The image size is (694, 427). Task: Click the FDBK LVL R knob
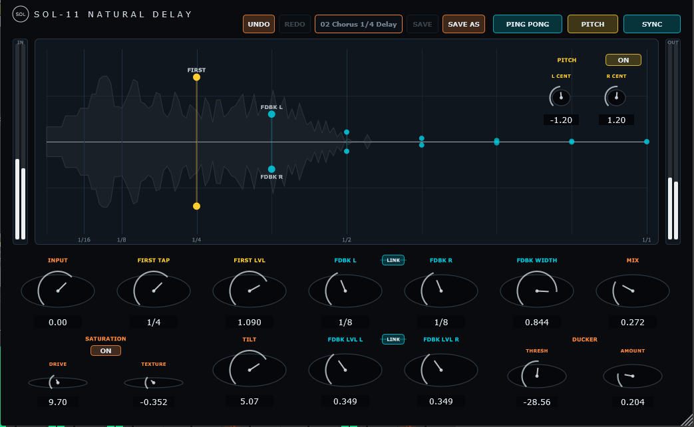pos(441,369)
